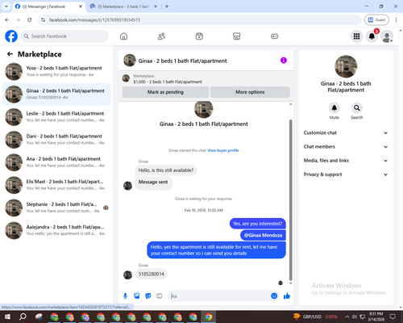Click the Facebook logo
This screenshot has height=323, width=403.
pyautogui.click(x=11, y=36)
